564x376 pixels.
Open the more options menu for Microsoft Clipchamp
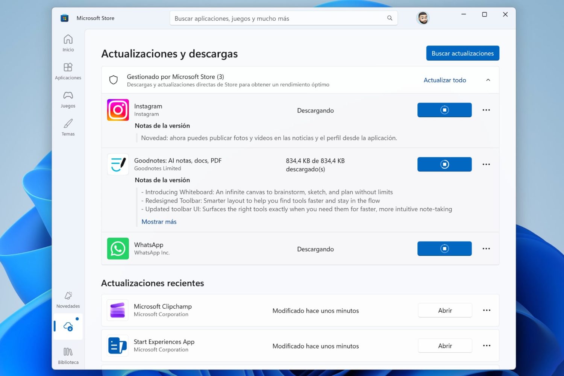tap(487, 310)
